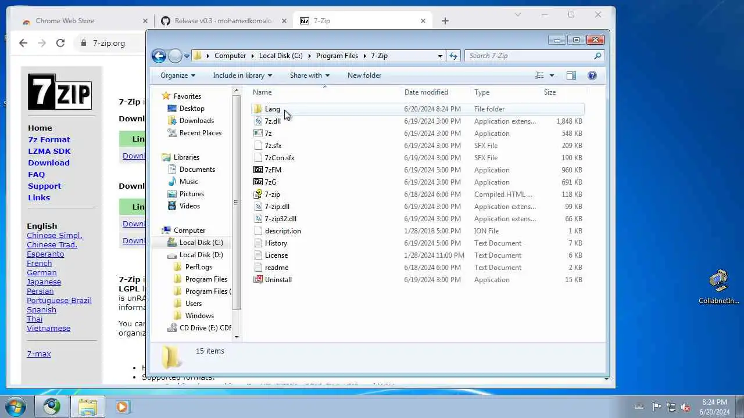Select the Windows folder in the tree
The image size is (744, 418).
point(199,316)
